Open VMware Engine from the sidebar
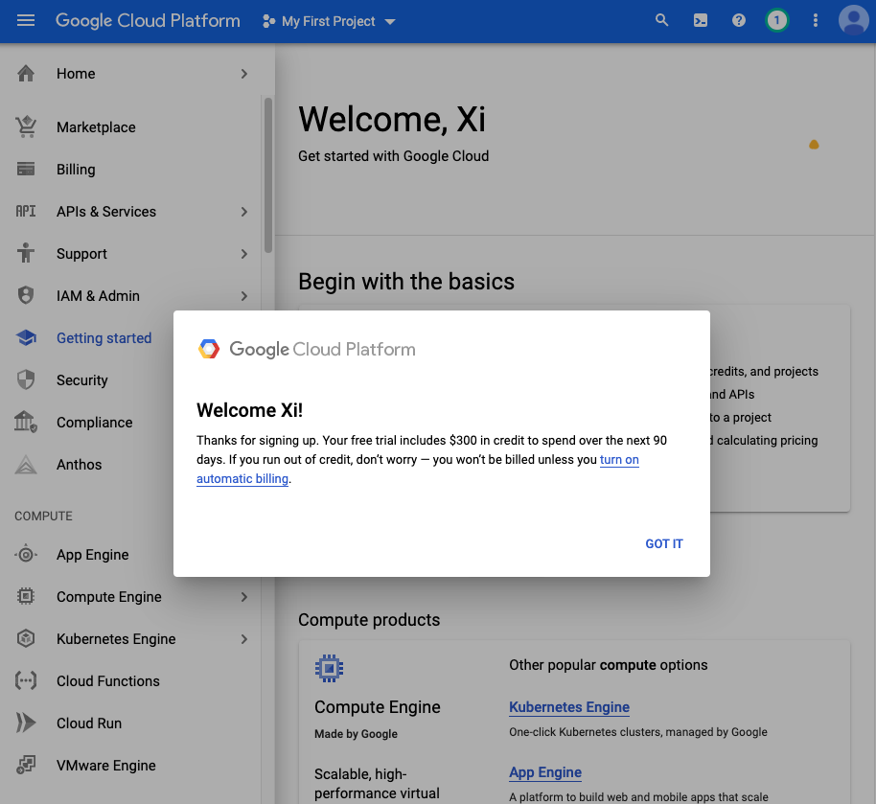The width and height of the screenshot is (876, 804). 106,765
